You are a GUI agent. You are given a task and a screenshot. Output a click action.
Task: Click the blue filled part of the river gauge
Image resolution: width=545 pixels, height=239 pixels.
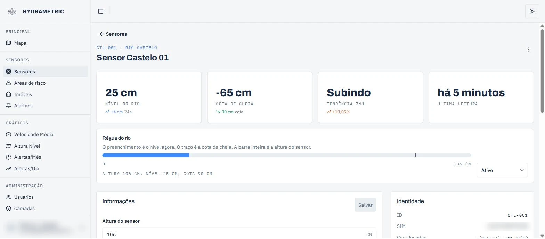(x=146, y=155)
